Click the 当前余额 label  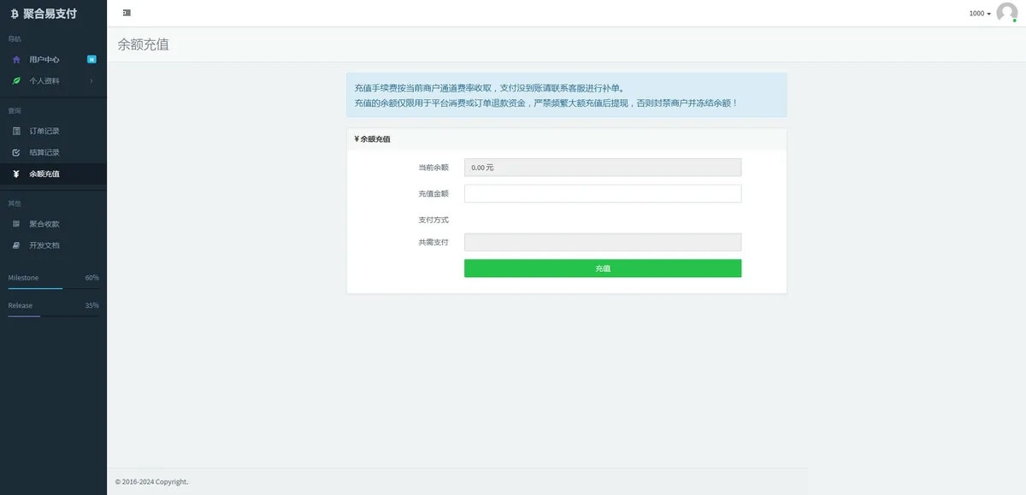point(433,168)
